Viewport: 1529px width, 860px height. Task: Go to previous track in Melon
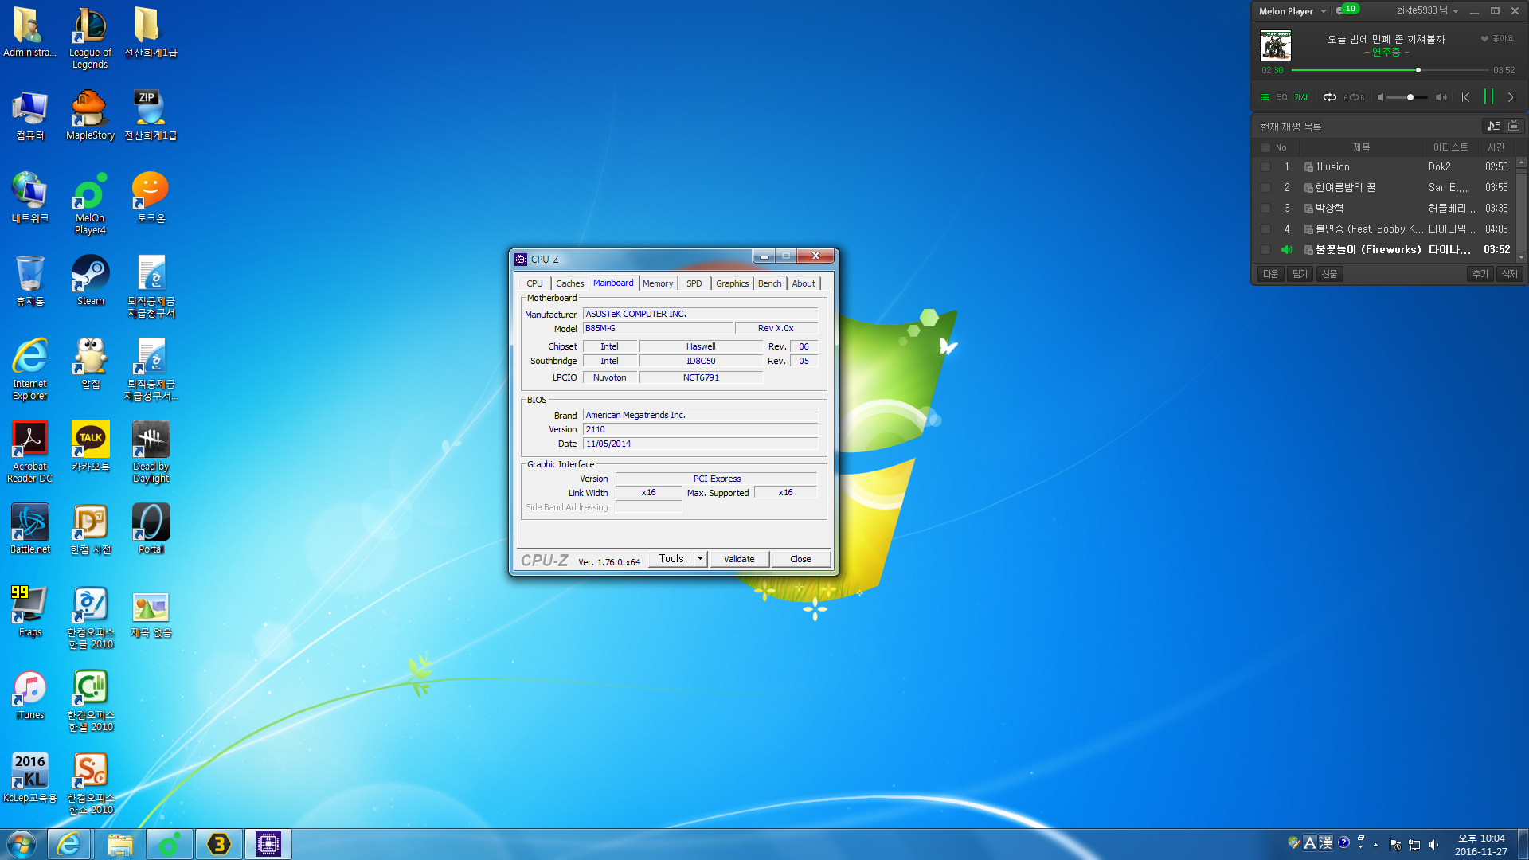coord(1465,97)
